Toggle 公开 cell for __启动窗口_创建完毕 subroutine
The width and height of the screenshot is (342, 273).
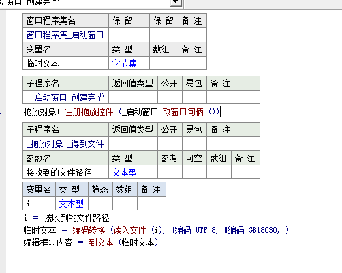[x=170, y=97]
